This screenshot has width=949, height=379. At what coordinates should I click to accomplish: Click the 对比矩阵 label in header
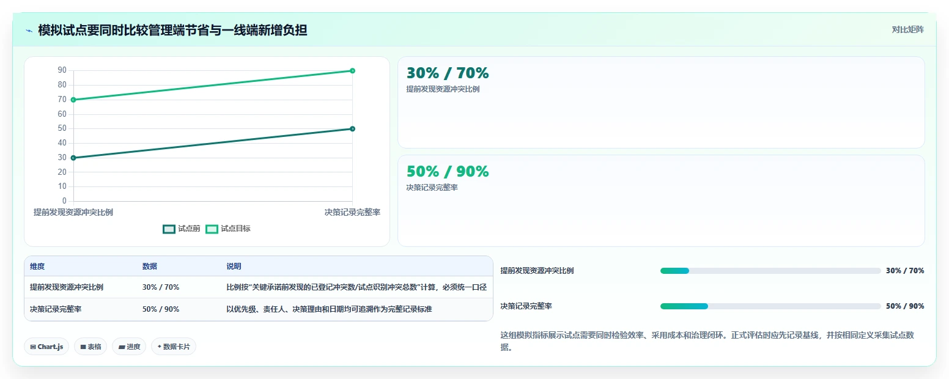pos(908,29)
